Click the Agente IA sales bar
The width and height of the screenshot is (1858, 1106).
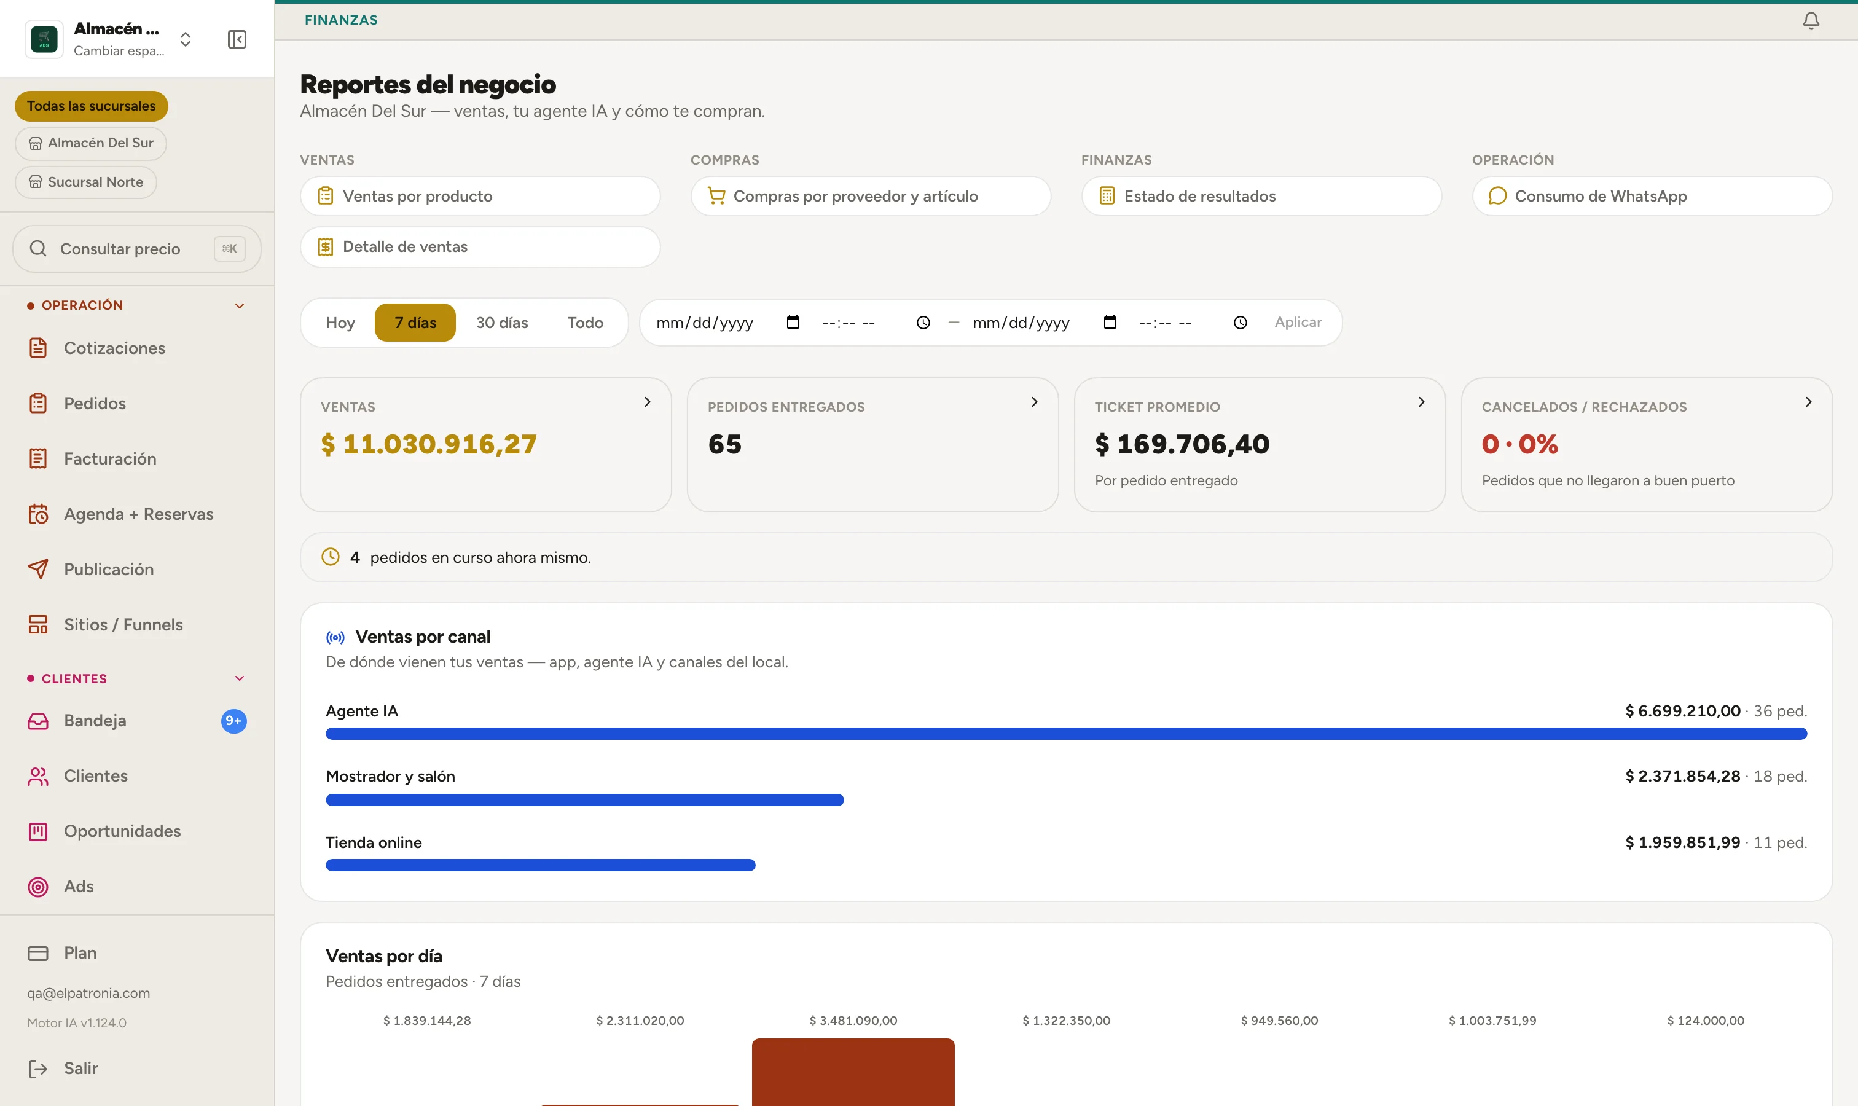coord(1066,734)
